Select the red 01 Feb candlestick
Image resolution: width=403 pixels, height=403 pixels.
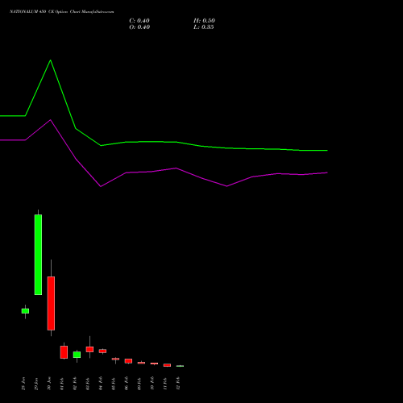pyautogui.click(x=64, y=352)
